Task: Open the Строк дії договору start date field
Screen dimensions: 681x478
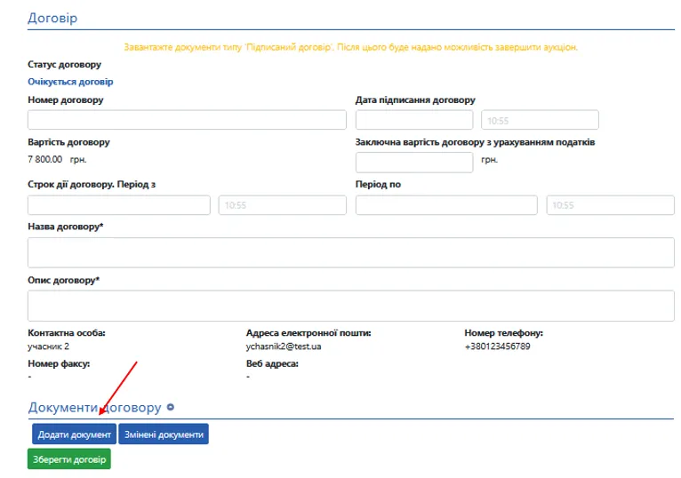Action: point(119,205)
